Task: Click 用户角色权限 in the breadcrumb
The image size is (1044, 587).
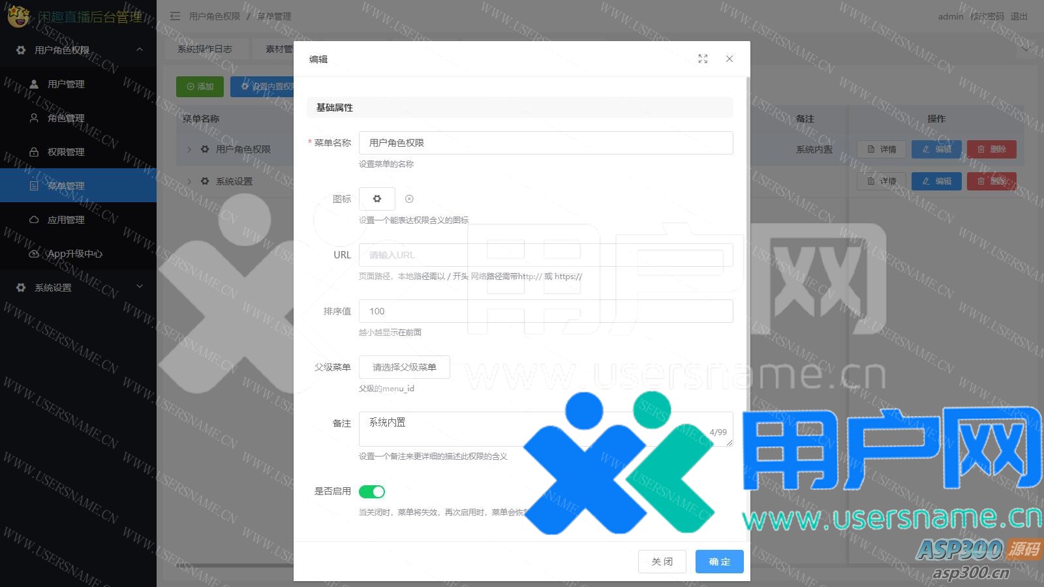Action: coord(215,16)
